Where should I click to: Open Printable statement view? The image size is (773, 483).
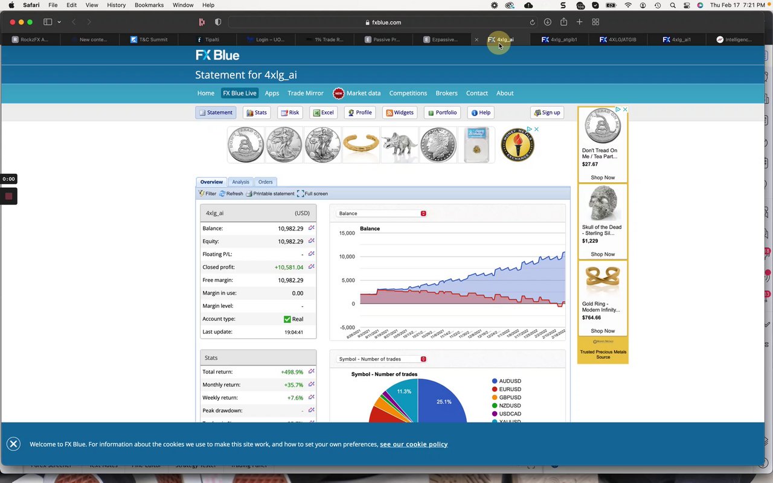pyautogui.click(x=270, y=194)
